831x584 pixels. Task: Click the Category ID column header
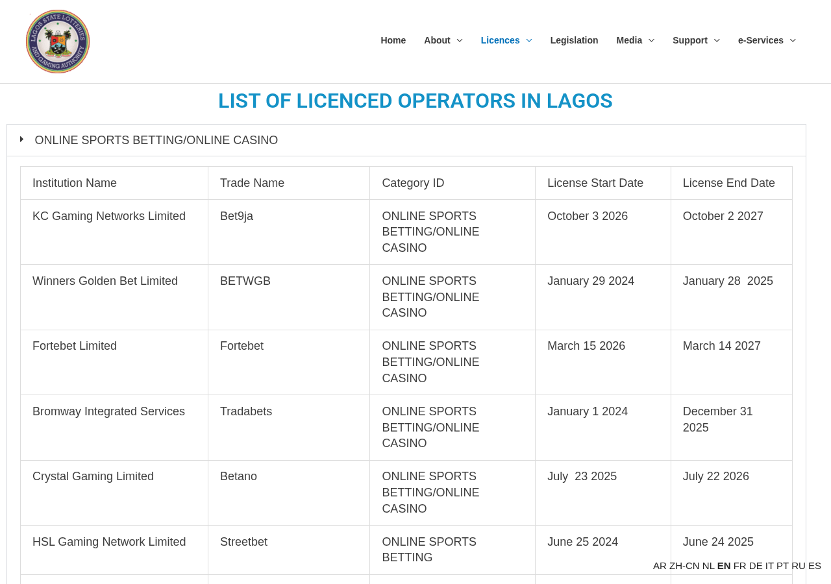pos(453,183)
